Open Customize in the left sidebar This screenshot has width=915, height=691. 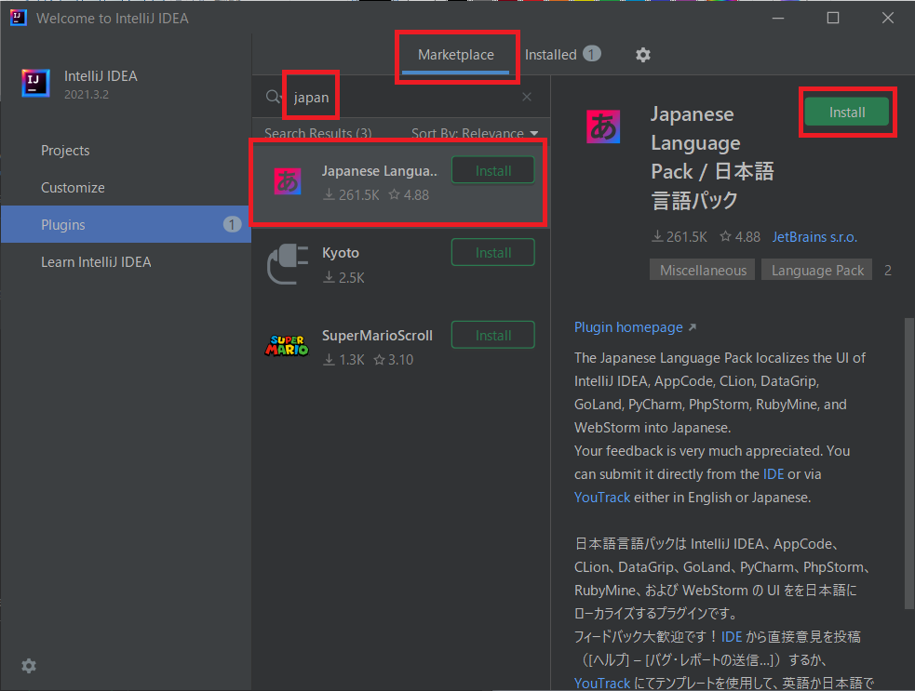pos(126,188)
